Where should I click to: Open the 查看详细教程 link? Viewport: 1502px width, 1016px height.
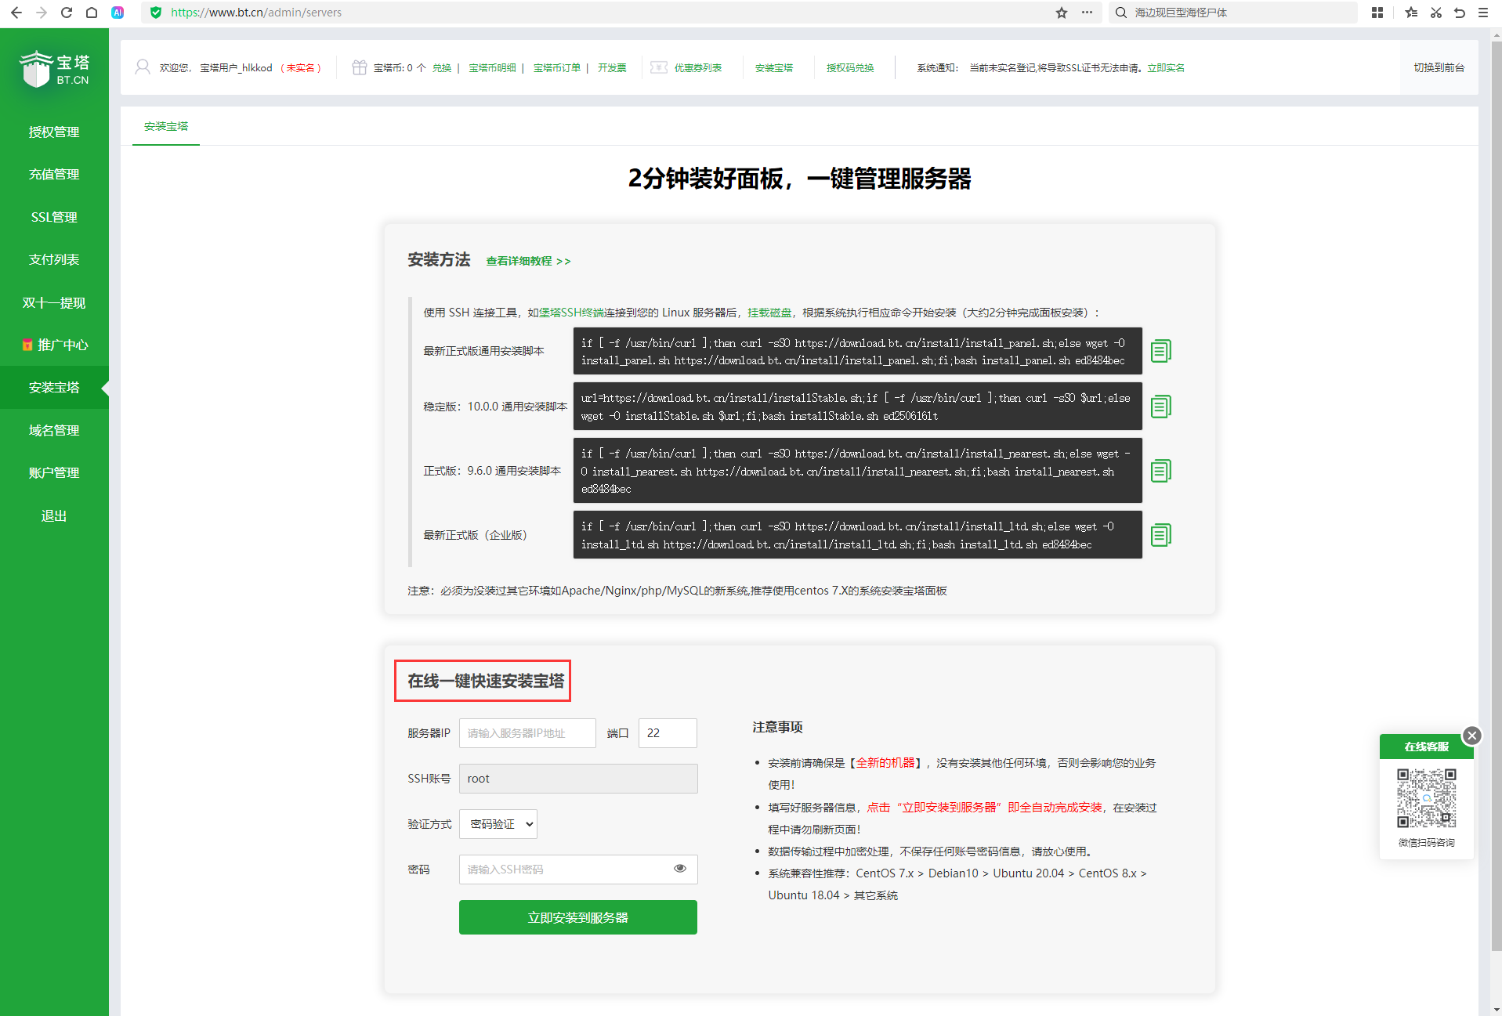click(528, 261)
